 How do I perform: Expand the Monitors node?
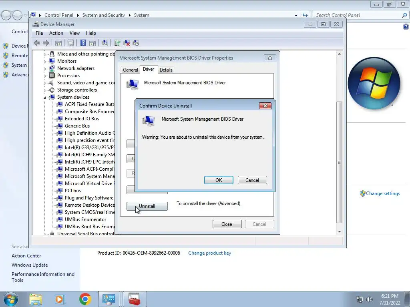45,62
